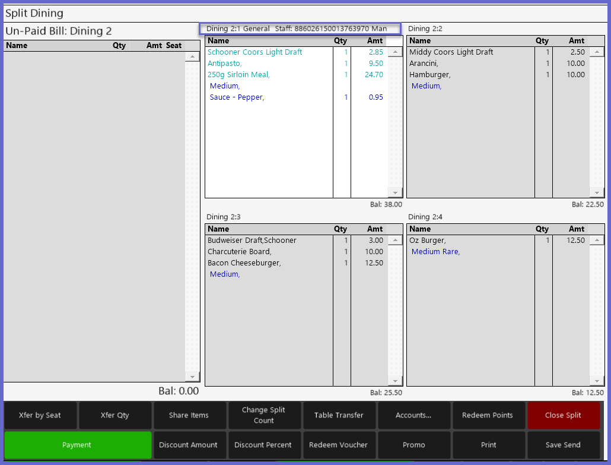Select the Xfer Qty button
Viewport: 611px width, 465px height.
[115, 415]
